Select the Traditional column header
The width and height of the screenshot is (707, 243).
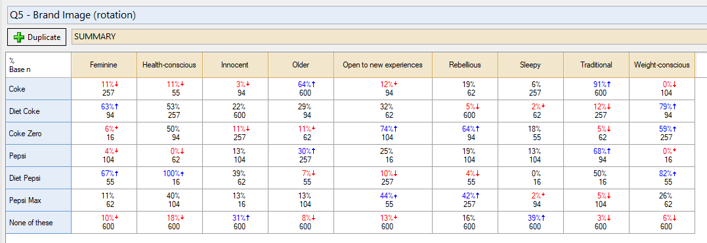point(596,65)
